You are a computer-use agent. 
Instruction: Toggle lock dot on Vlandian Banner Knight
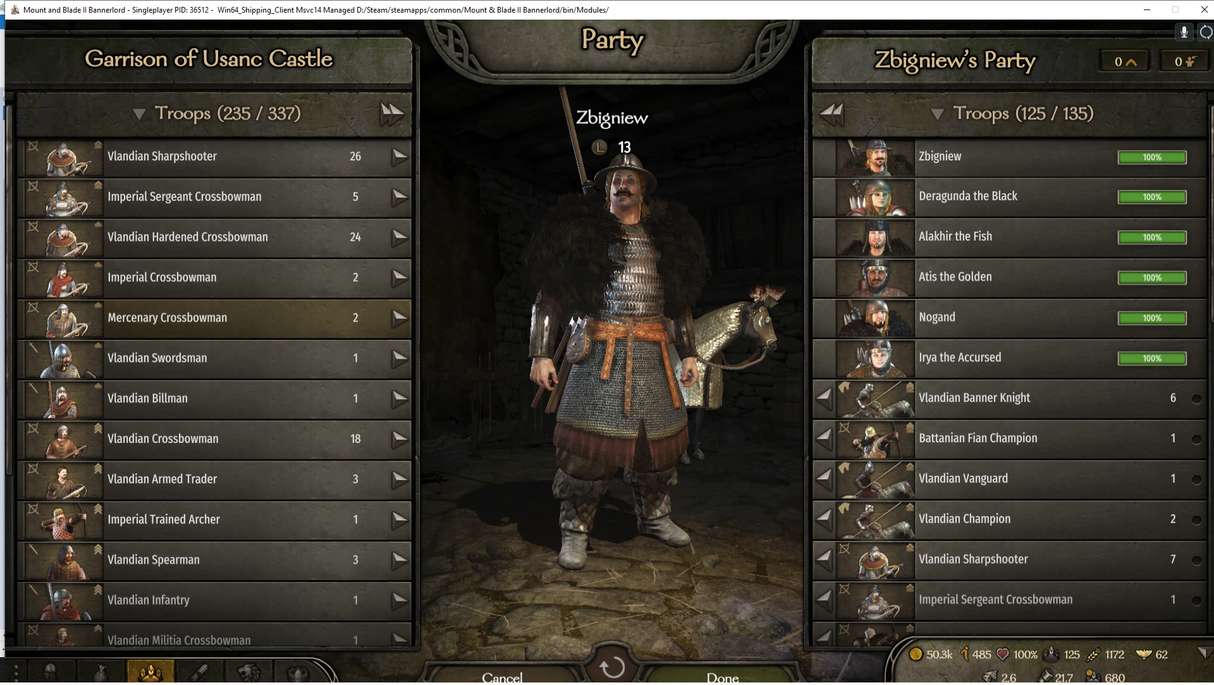[x=1196, y=399]
